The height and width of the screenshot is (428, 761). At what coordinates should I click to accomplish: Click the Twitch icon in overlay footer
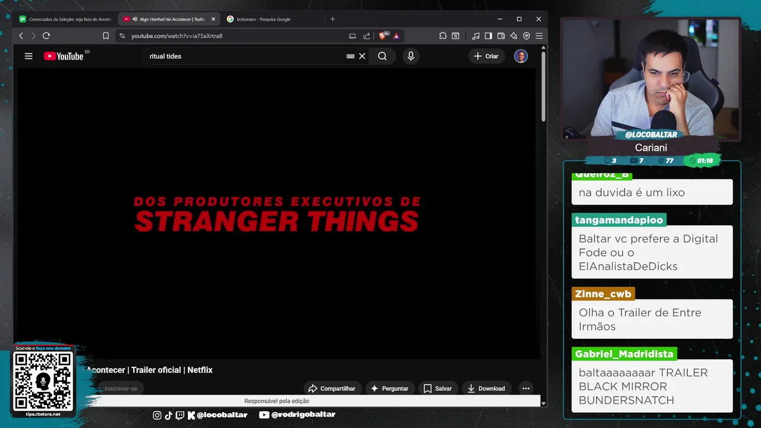pyautogui.click(x=180, y=415)
